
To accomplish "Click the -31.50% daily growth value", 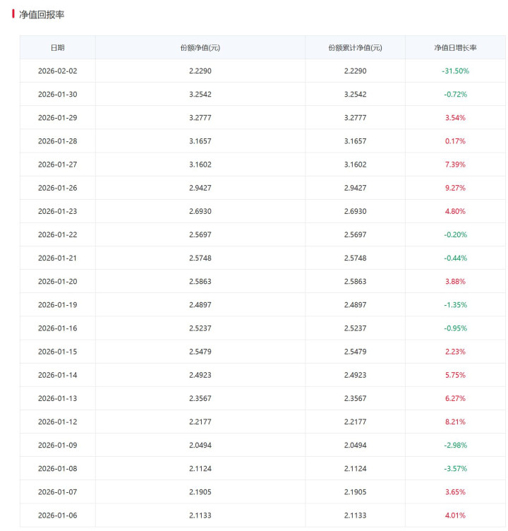I will click(x=455, y=71).
